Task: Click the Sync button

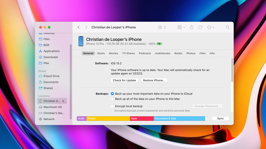Action: click(220, 118)
